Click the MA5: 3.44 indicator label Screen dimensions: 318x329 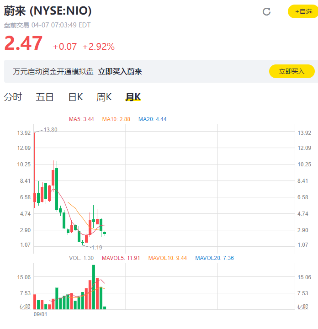click(x=81, y=119)
